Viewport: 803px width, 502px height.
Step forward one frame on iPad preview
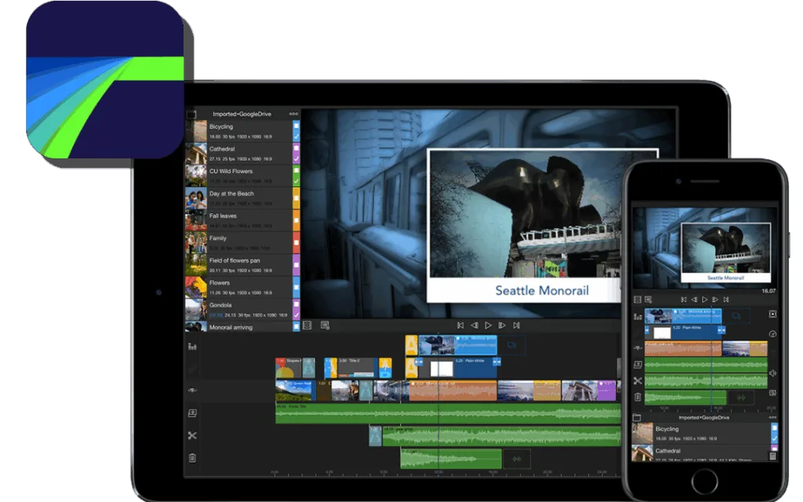coord(502,326)
